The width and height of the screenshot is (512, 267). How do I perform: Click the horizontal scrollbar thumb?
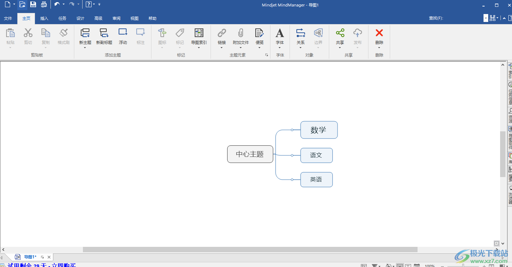(250, 249)
